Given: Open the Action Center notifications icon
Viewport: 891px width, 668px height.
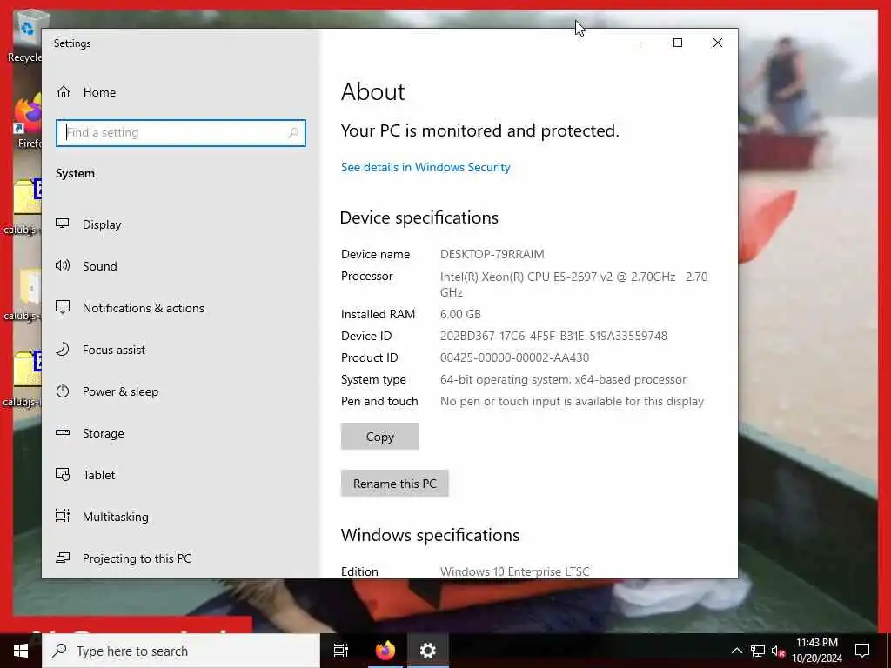Looking at the screenshot, I should coord(862,651).
